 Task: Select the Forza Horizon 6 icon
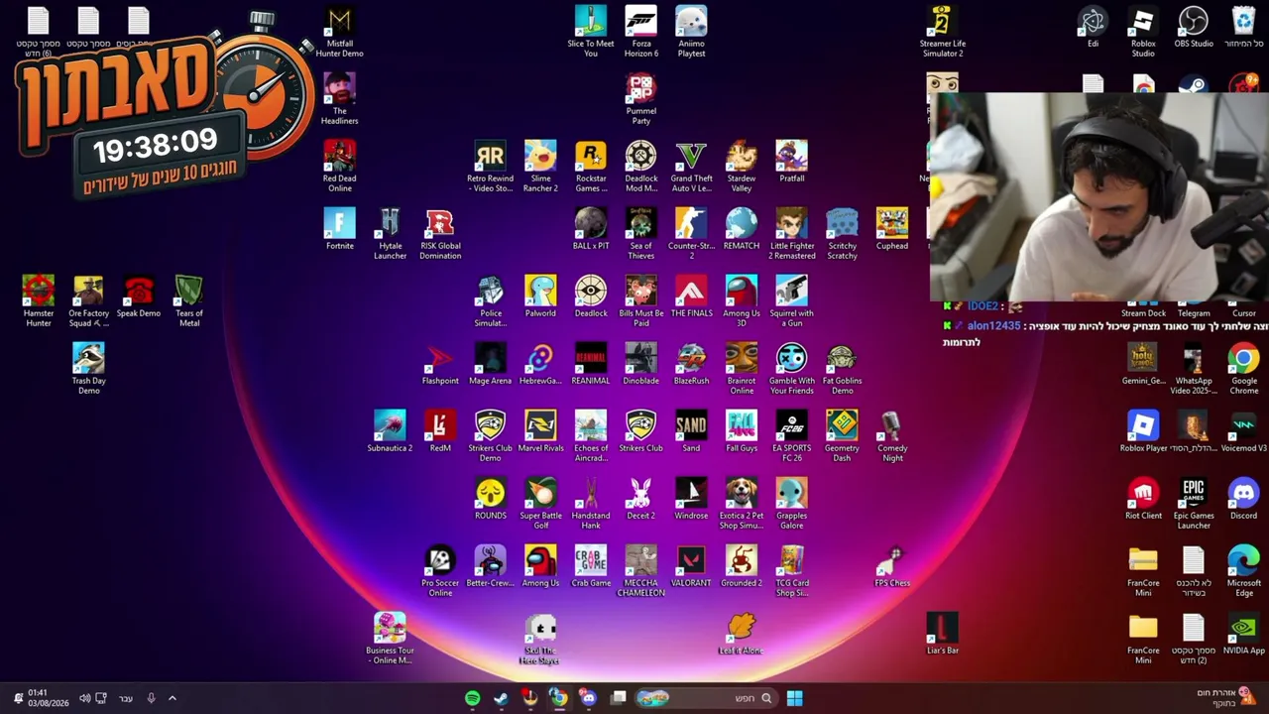(640, 32)
